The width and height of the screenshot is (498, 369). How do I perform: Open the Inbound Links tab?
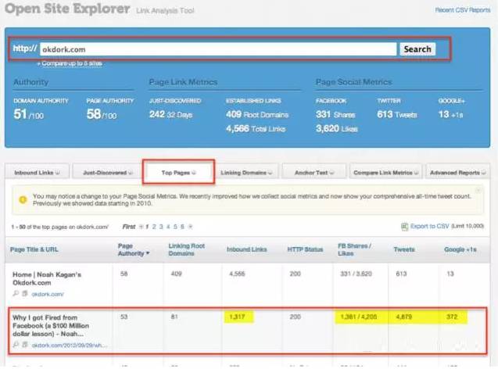point(37,173)
